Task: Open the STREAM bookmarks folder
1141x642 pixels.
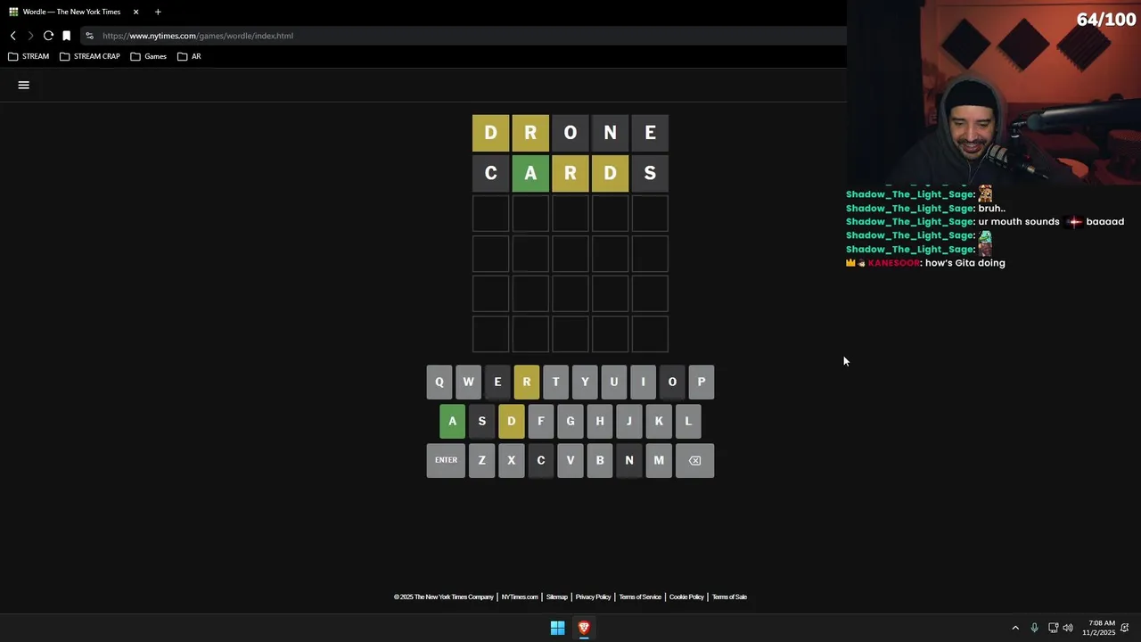Action: pyautogui.click(x=29, y=56)
